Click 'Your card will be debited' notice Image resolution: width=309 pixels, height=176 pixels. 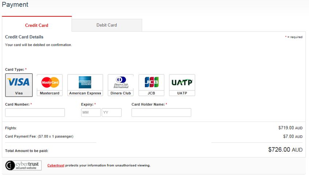(39, 45)
